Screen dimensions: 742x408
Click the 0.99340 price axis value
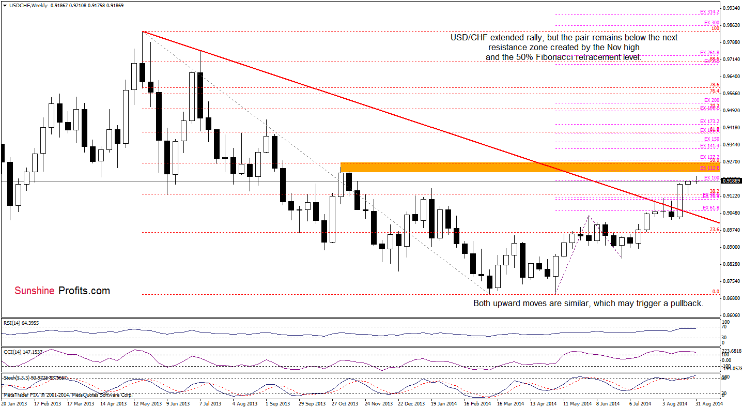pyautogui.click(x=731, y=8)
